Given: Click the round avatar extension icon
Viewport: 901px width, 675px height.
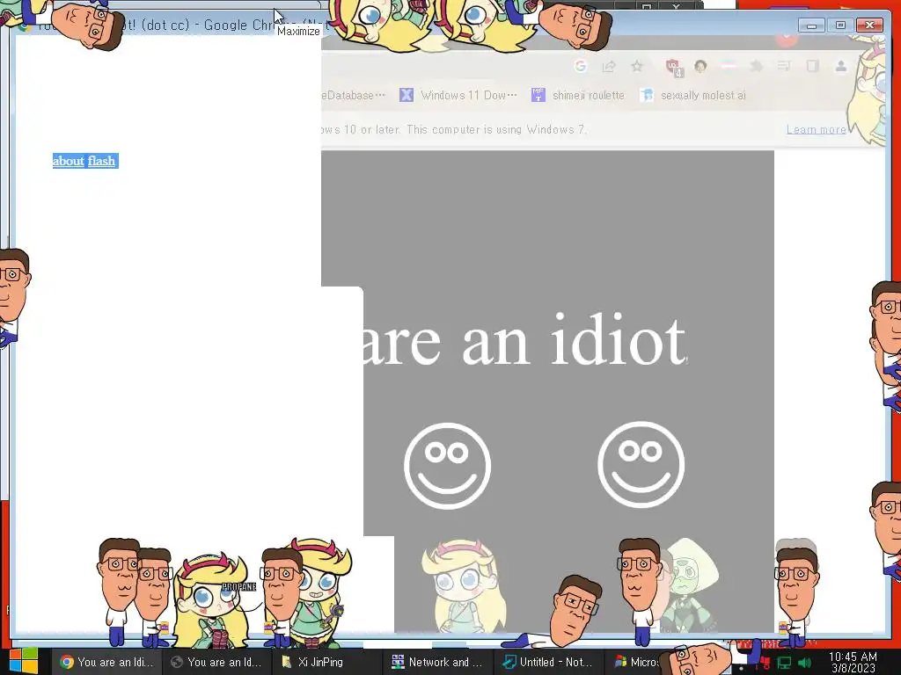Looking at the screenshot, I should (700, 67).
